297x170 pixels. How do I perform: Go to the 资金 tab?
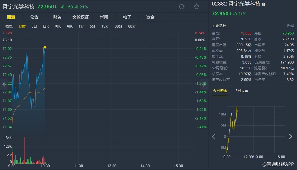[150, 17]
